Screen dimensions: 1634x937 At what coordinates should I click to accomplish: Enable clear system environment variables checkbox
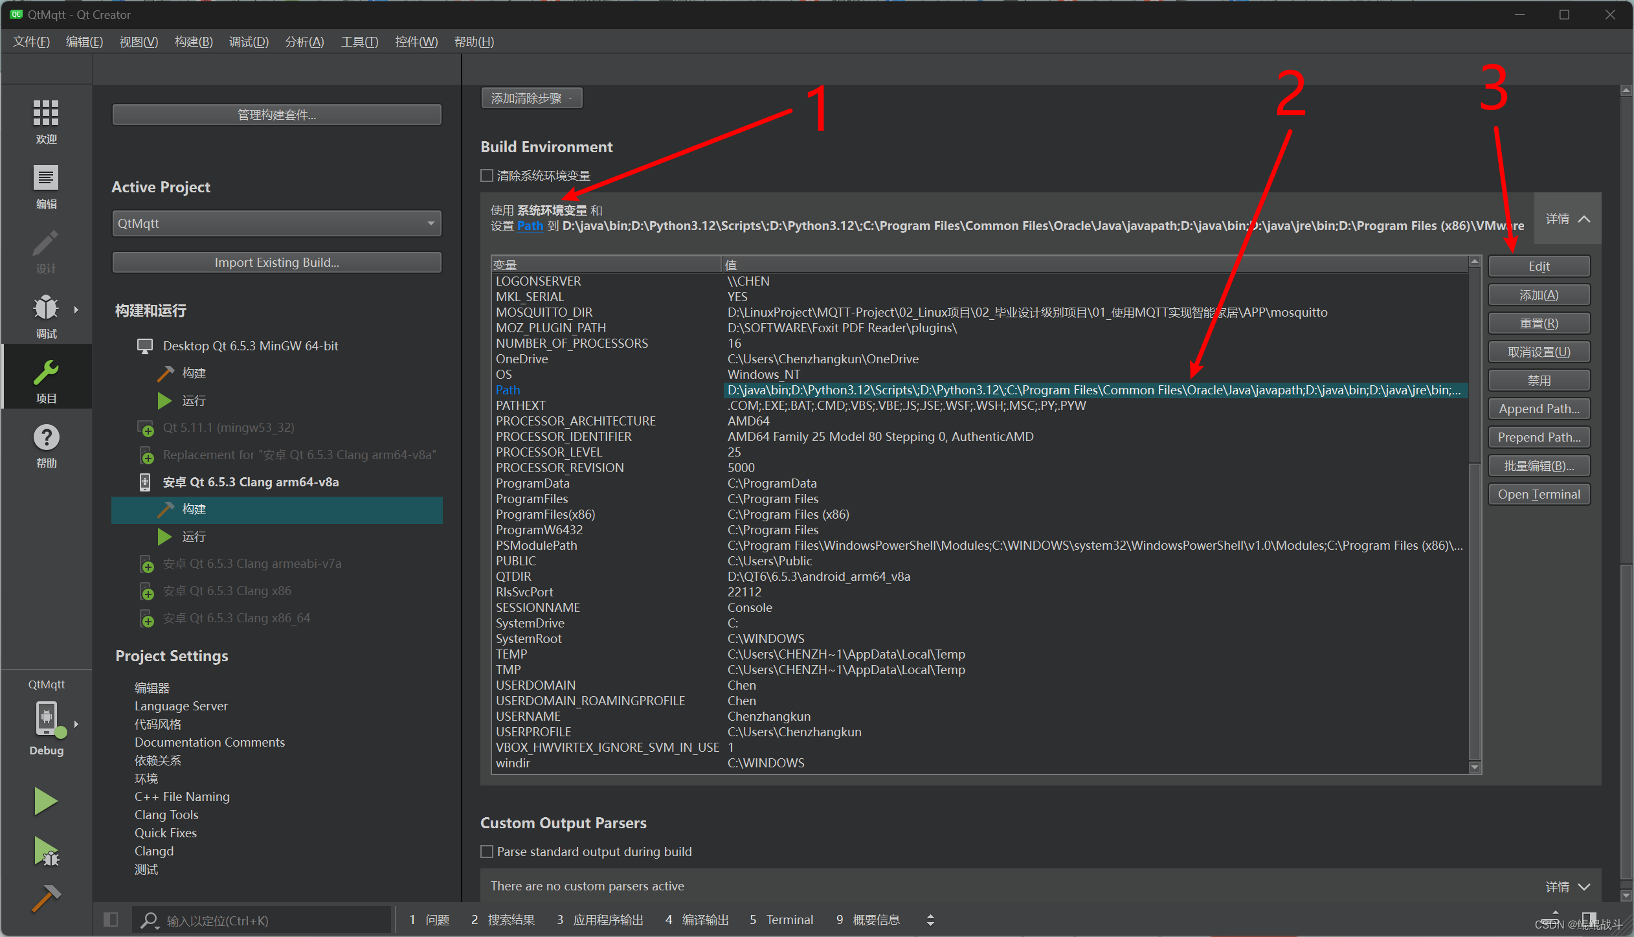[x=487, y=175]
